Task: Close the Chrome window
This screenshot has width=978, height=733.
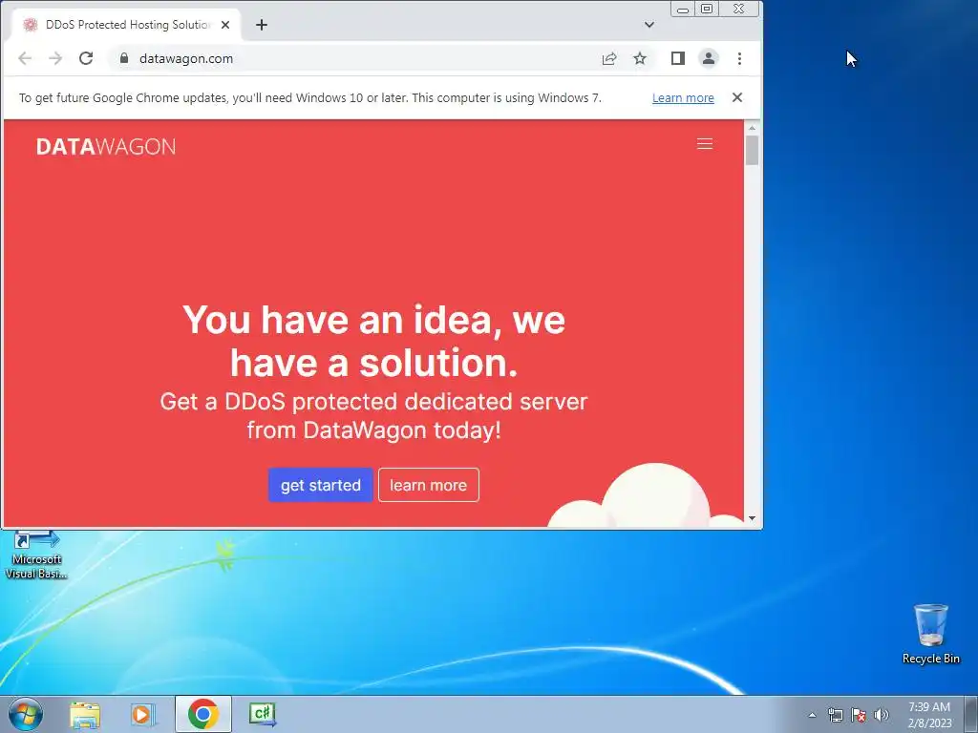Action: [739, 10]
